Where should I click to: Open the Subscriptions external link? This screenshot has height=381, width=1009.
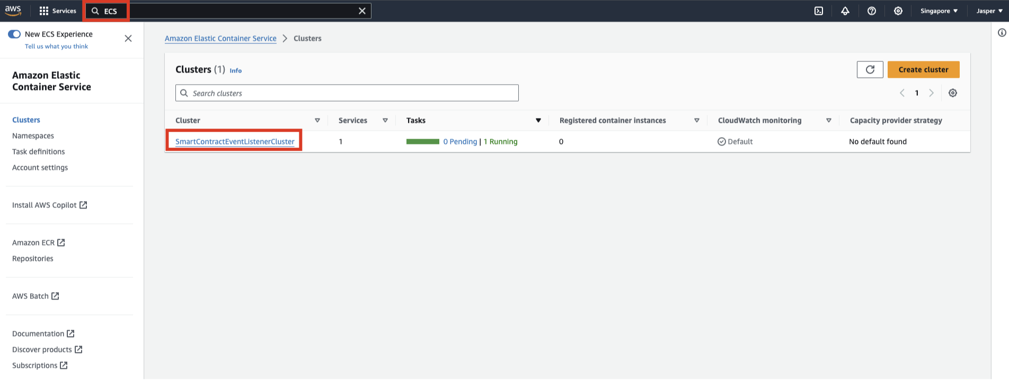40,365
